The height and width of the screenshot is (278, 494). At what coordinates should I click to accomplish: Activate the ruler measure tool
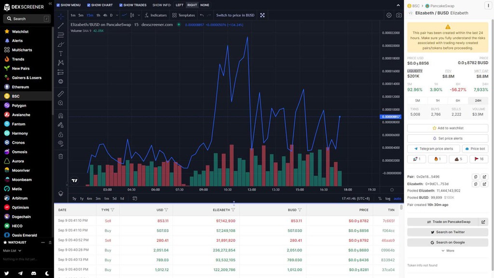pos(61,94)
